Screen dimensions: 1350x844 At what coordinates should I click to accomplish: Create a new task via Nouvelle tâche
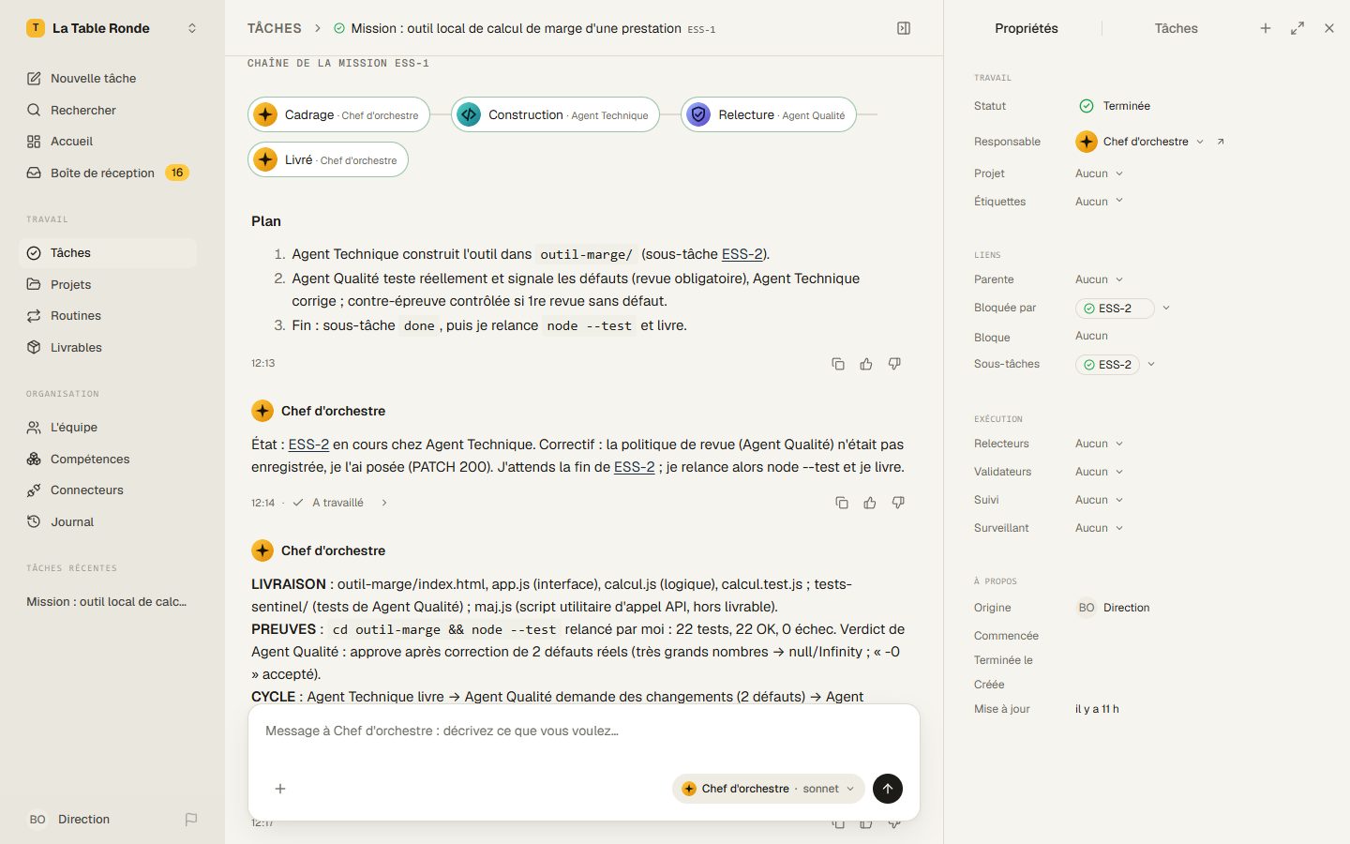[108, 78]
